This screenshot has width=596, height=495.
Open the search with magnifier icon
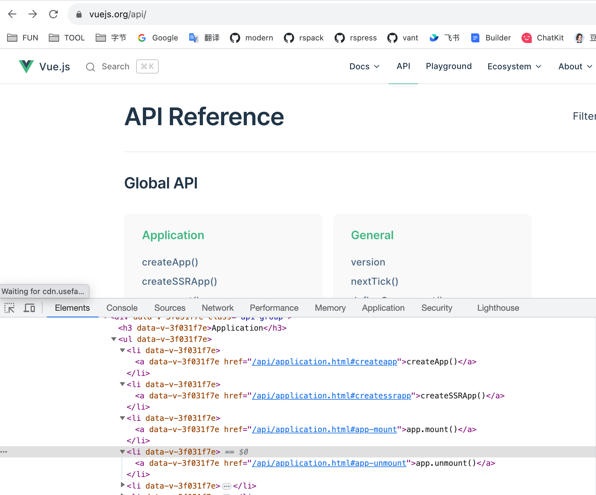click(90, 67)
